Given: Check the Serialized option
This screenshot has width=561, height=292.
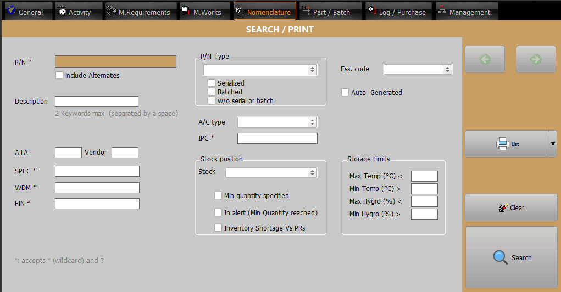Looking at the screenshot, I should 212,83.
